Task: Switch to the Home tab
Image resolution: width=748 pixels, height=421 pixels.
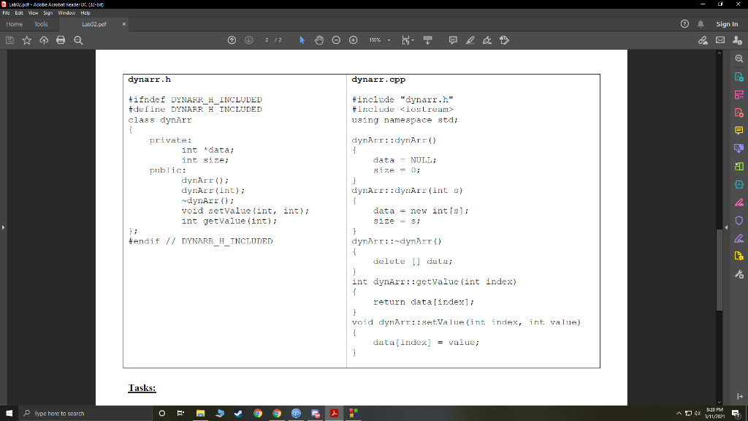Action: [14, 23]
